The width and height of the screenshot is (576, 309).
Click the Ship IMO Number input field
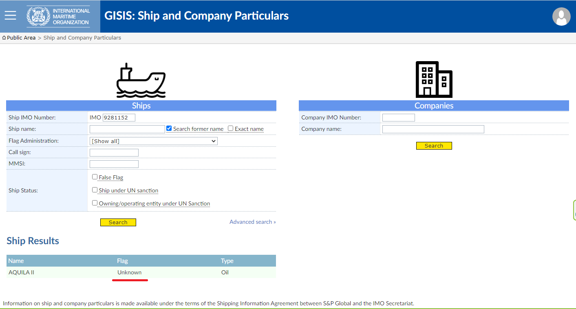(x=119, y=117)
